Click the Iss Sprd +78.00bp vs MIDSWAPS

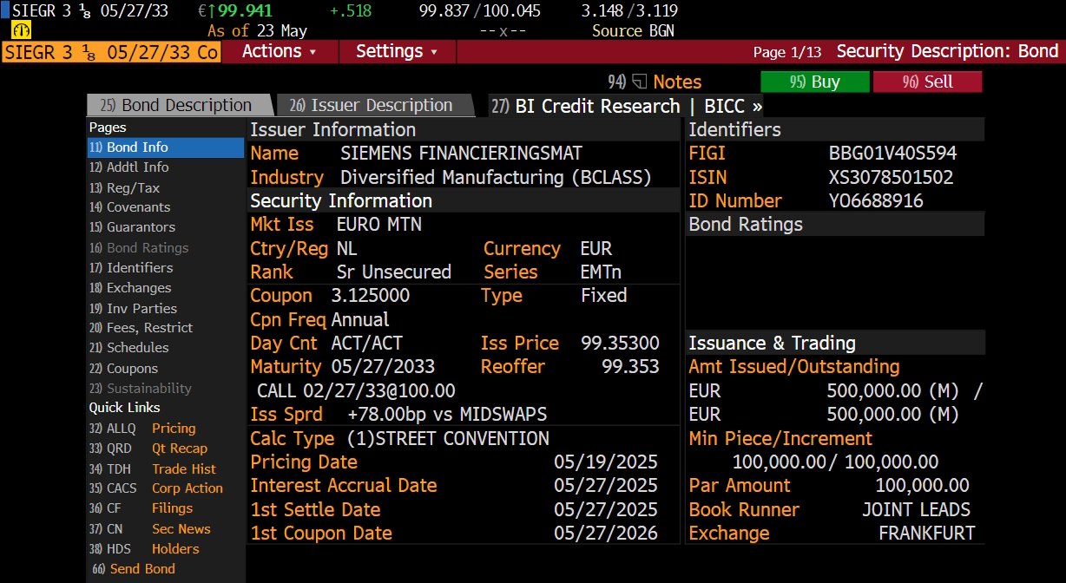tap(447, 415)
